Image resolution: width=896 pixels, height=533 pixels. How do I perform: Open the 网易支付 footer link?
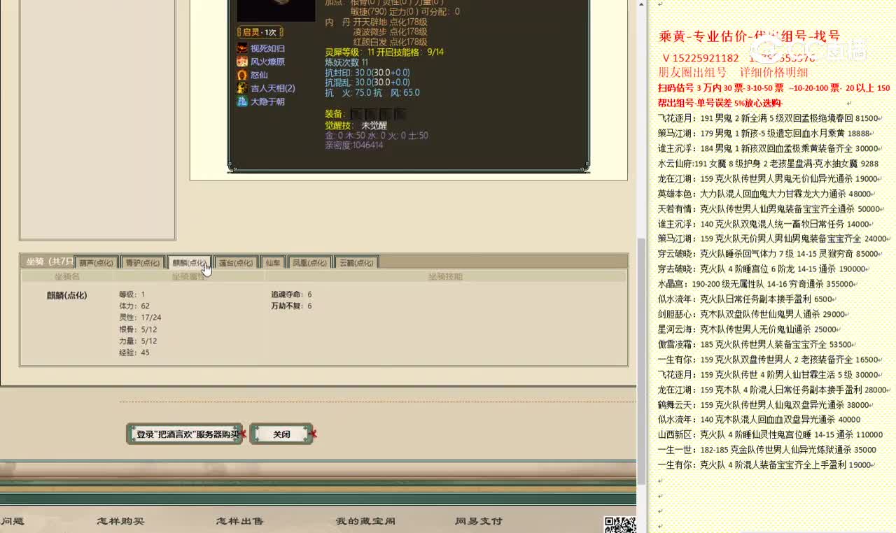coord(479,521)
